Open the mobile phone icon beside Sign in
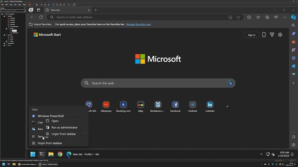Viewport: 298px width, 167px height. click(x=264, y=35)
